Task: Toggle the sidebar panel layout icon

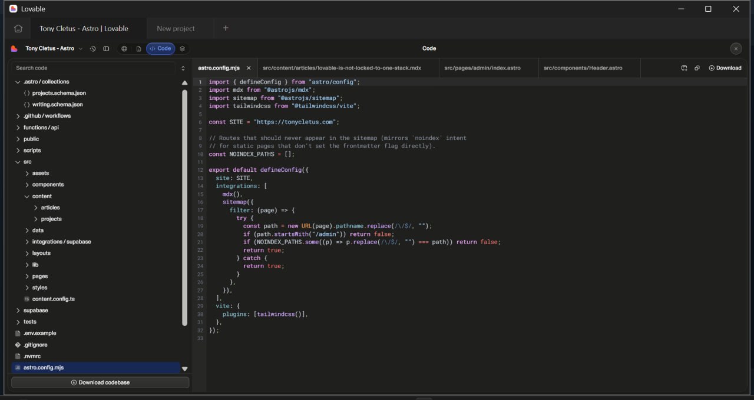Action: 106,49
